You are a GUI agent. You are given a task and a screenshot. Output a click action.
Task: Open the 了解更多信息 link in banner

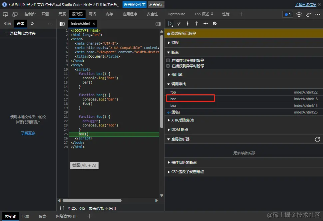pos(305,5)
